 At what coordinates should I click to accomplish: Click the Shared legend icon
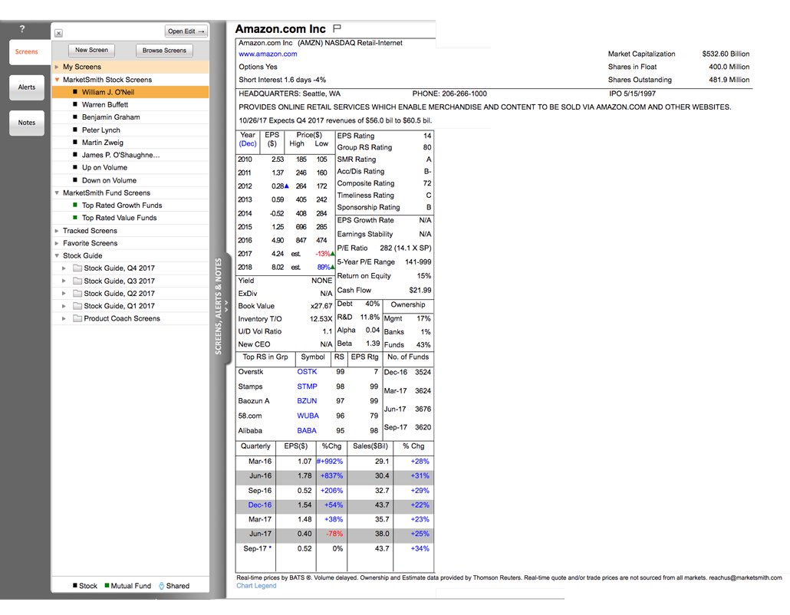click(161, 586)
